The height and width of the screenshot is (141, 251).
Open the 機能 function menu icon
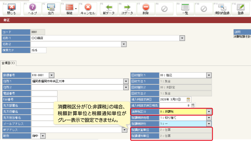[70, 9]
